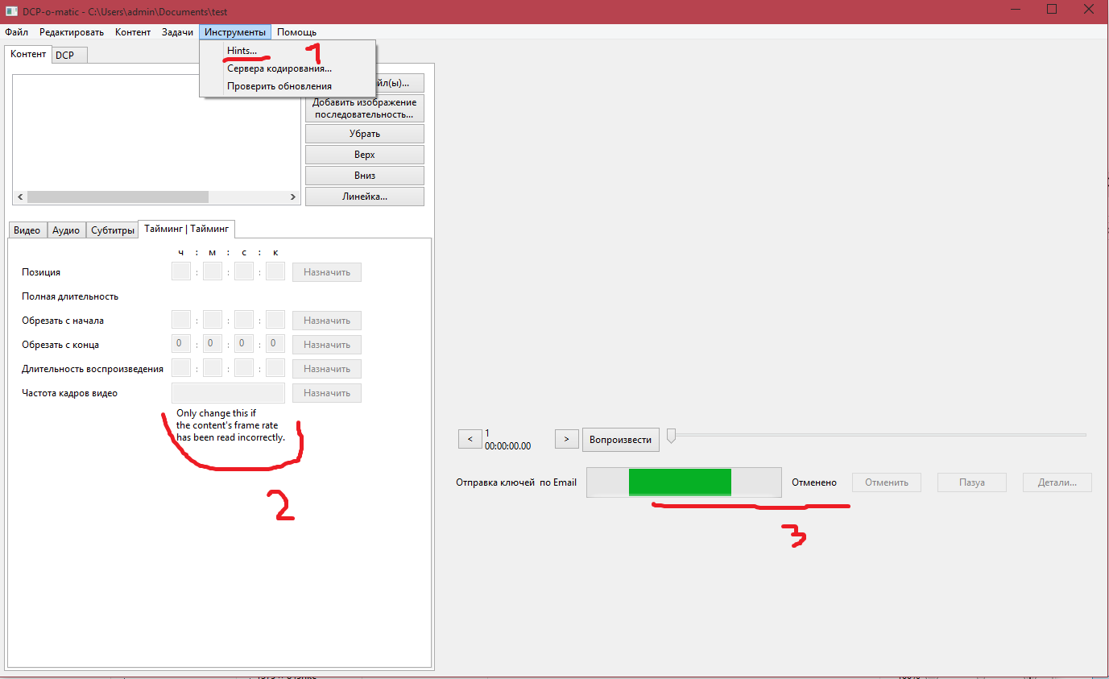This screenshot has width=1109, height=679.
Task: Select Сервера кодирования... menu entry
Action: tap(279, 68)
